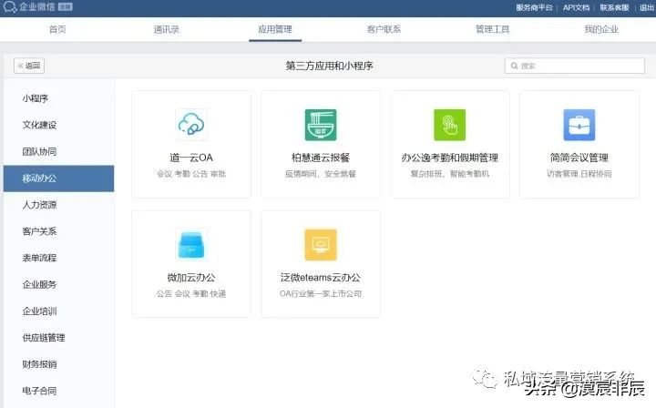This screenshot has height=408, width=656.
Task: Open the 柏慧通云报餐 green bowl icon
Action: click(x=321, y=125)
